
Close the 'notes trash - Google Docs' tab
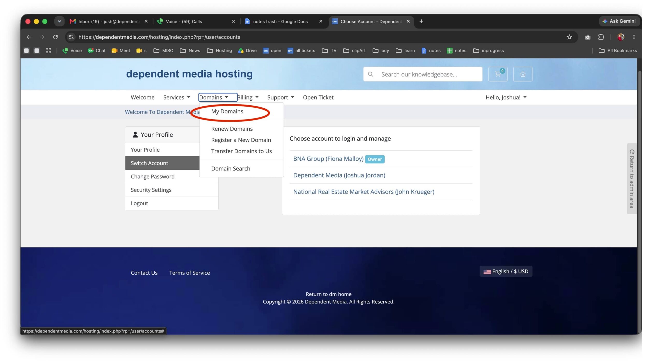coord(321,21)
